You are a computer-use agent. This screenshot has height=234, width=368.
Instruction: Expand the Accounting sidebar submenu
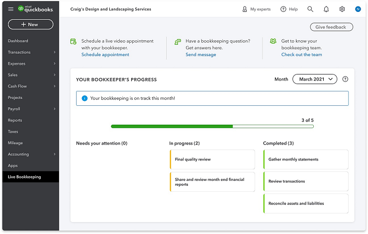pyautogui.click(x=55, y=154)
